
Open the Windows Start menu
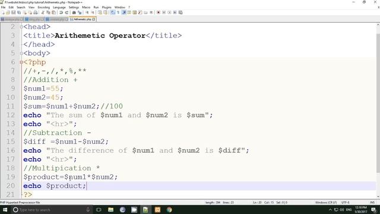click(5, 210)
